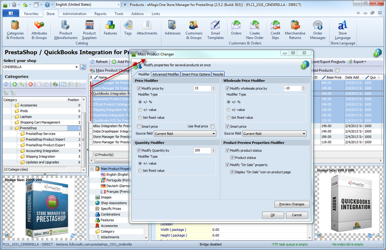Viewport: 386px width, 250px height.
Task: Open Features ribbon icon
Action: pyautogui.click(x=110, y=28)
